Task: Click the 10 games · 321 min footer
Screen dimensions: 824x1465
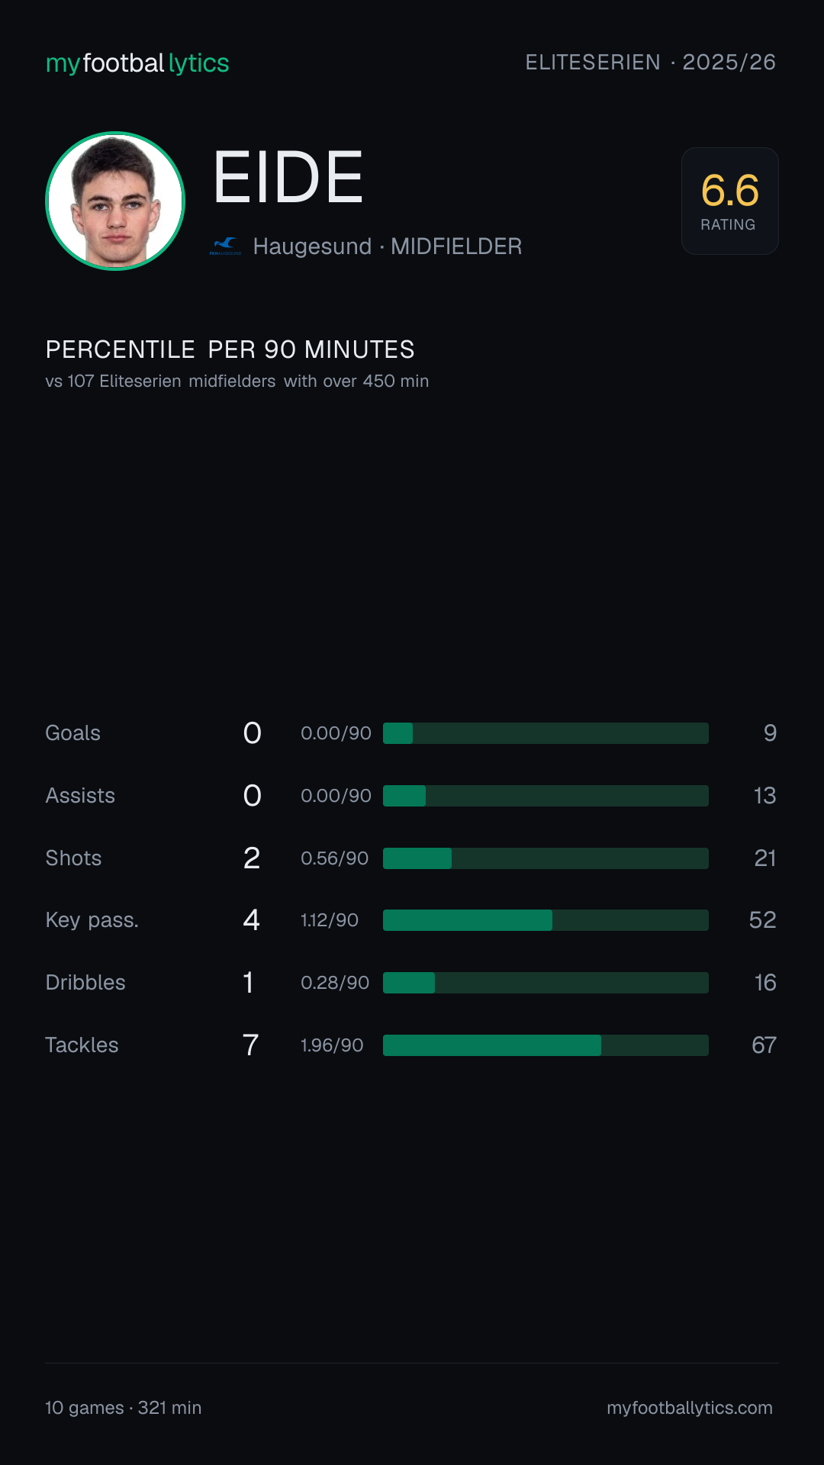Action: click(x=124, y=1408)
